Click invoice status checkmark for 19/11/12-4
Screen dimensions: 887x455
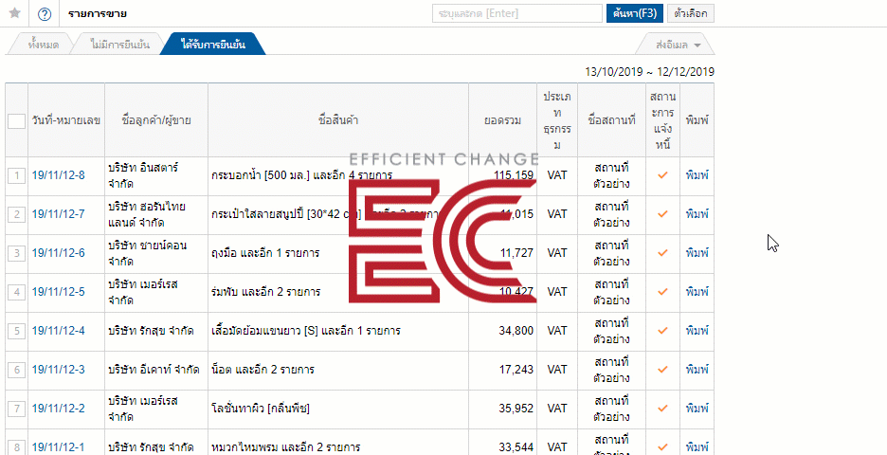coord(662,330)
